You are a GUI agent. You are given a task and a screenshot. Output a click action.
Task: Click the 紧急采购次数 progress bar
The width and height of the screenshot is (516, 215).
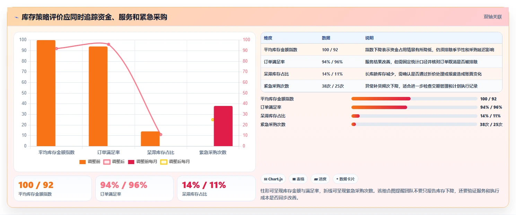(414, 124)
